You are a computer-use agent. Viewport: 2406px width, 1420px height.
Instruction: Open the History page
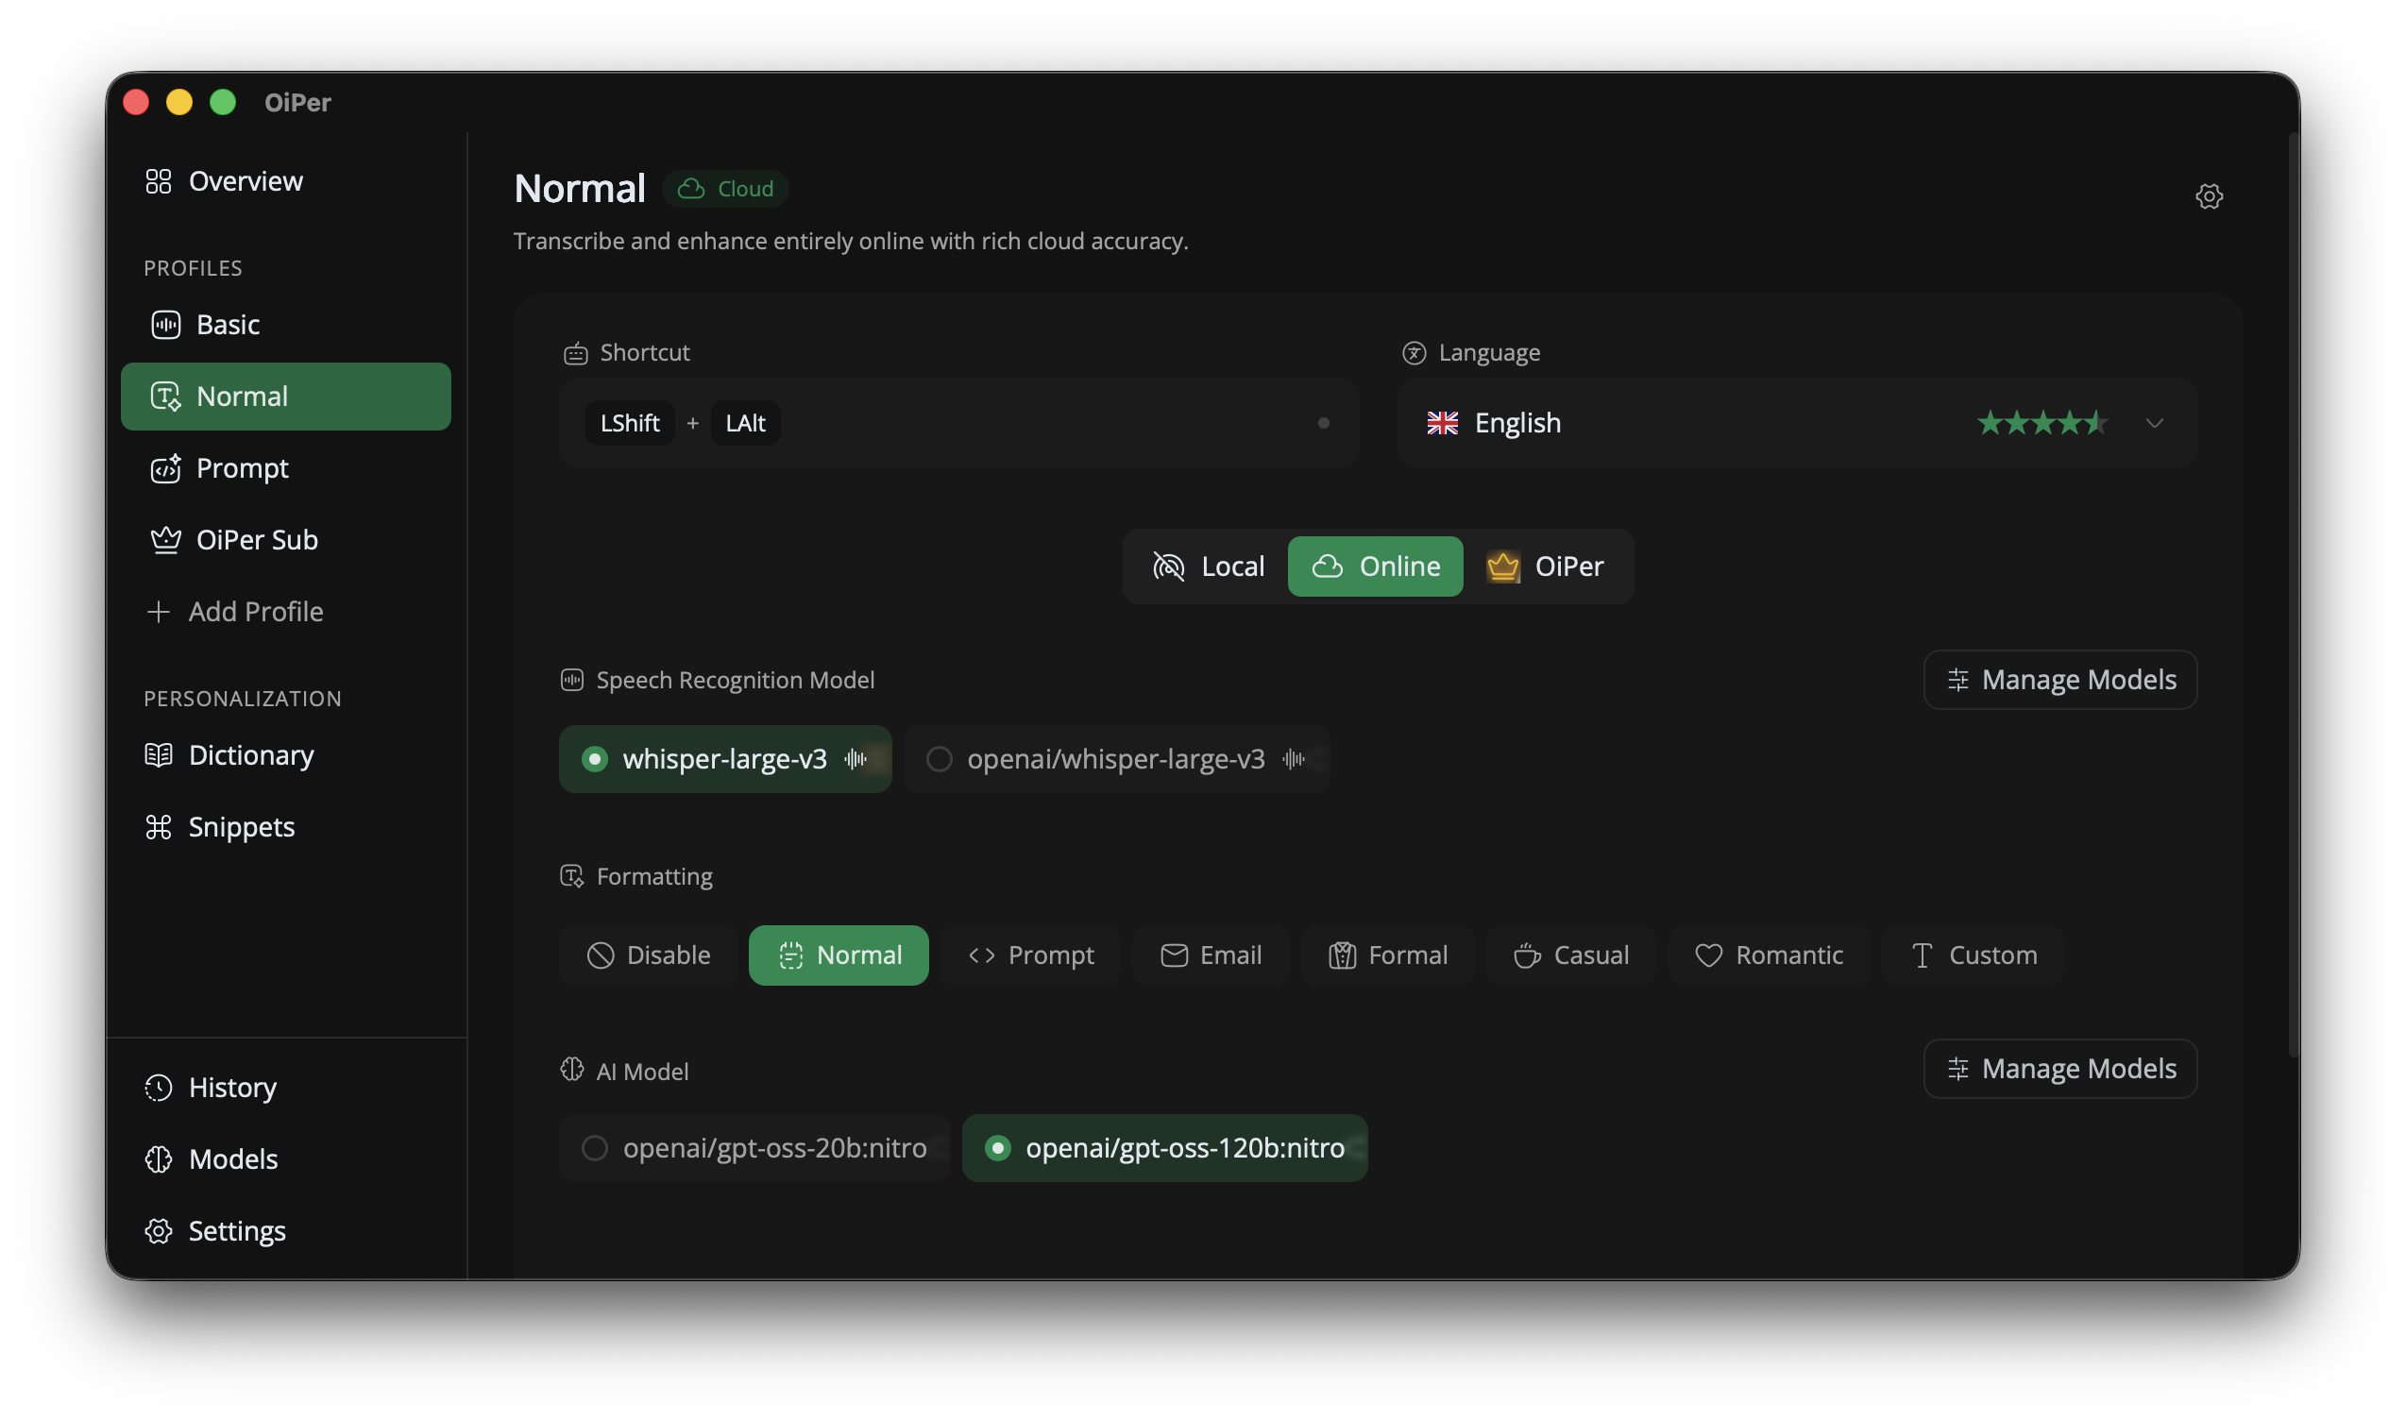coord(286,1087)
